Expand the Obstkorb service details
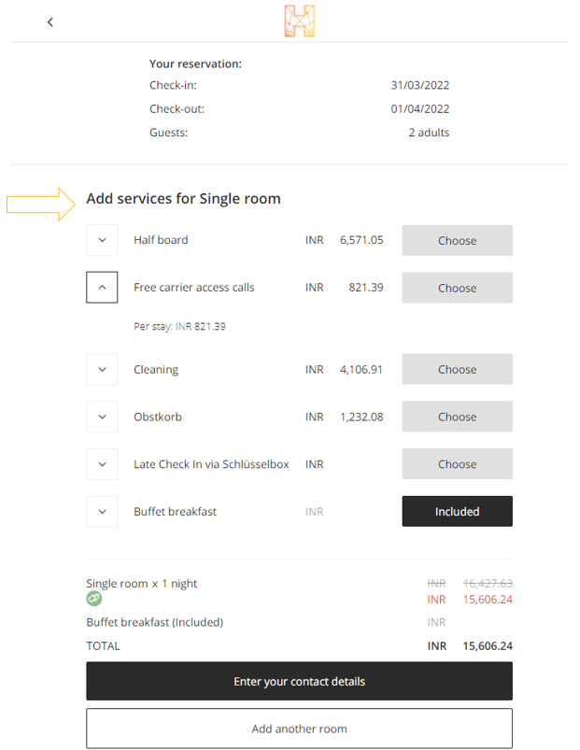 102,416
